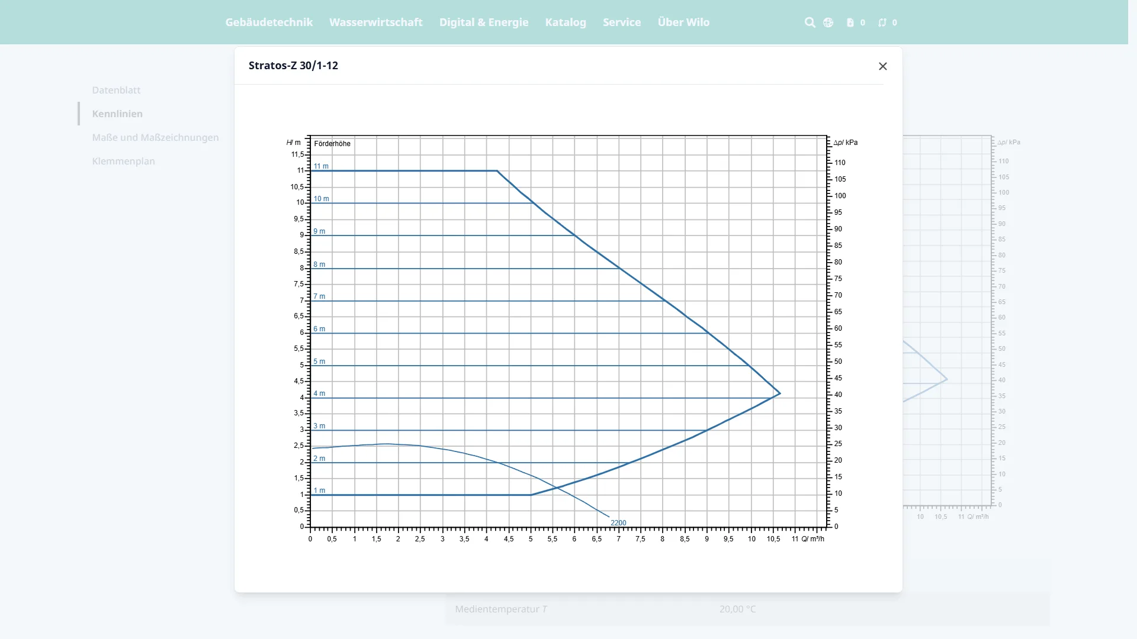This screenshot has height=639, width=1137.
Task: Click the '10,5' value on Q axis in dialog
Action: 773,539
